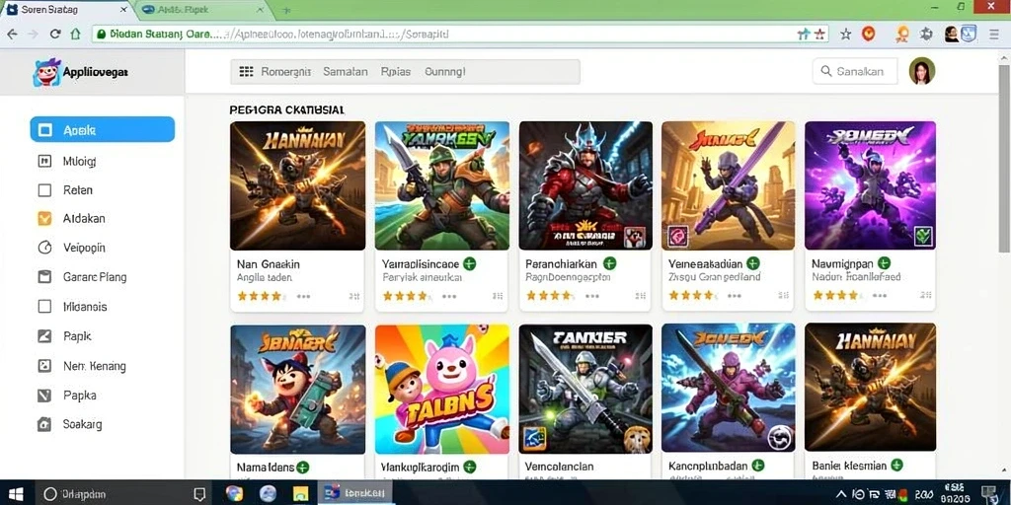Open the Verneaakadian game thumbnail
1011x505 pixels.
click(729, 185)
